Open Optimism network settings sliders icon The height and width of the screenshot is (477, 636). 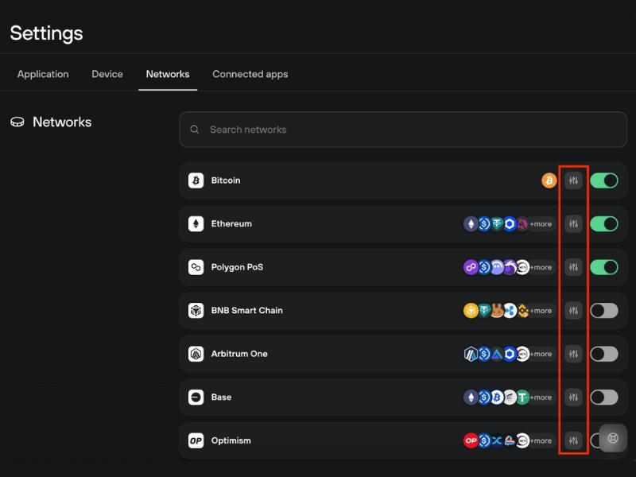pyautogui.click(x=573, y=441)
